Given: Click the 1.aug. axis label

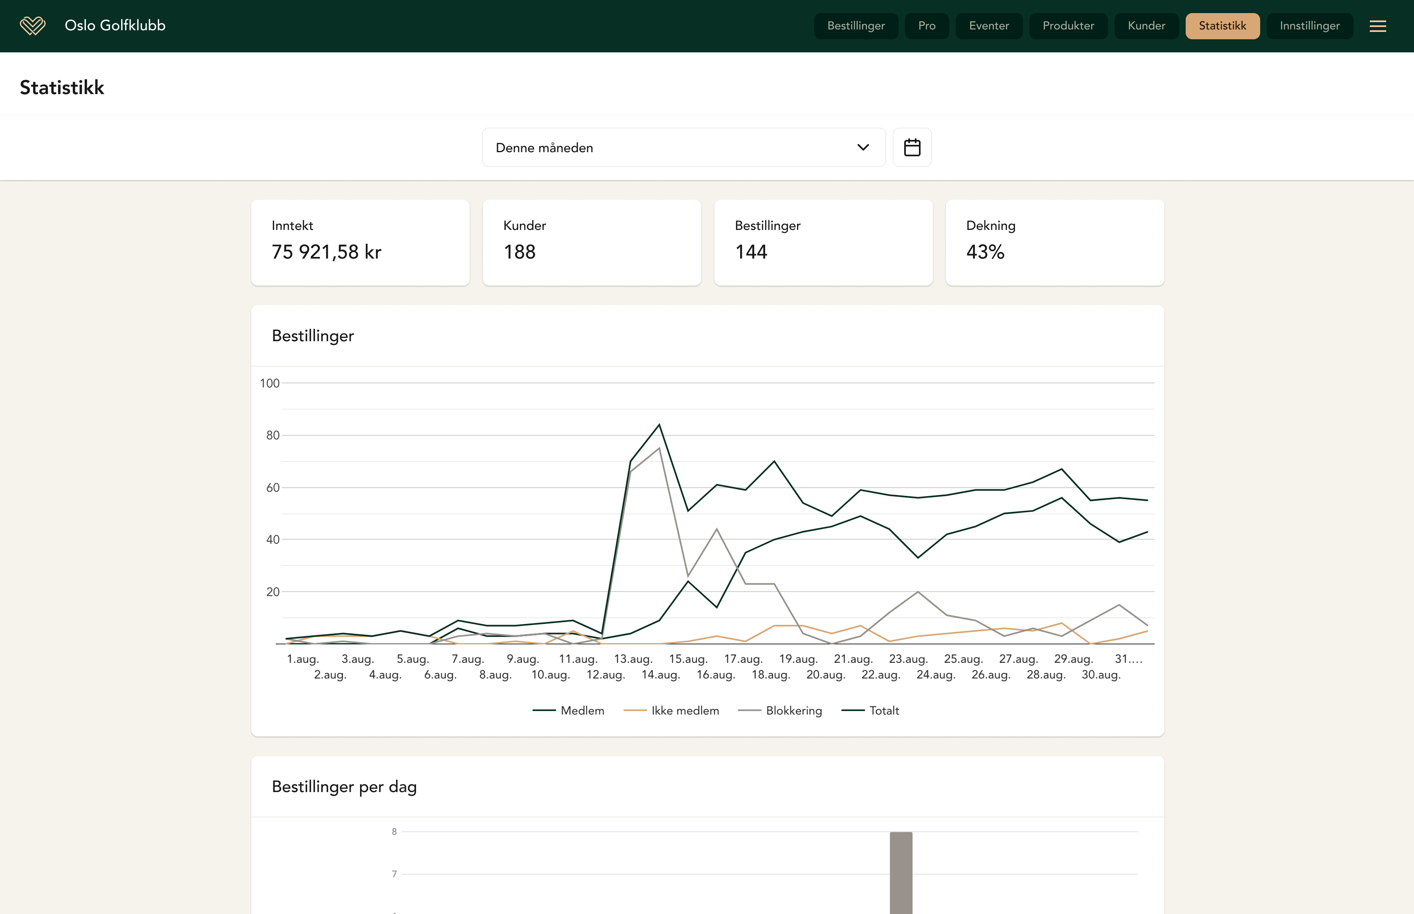Looking at the screenshot, I should [303, 659].
